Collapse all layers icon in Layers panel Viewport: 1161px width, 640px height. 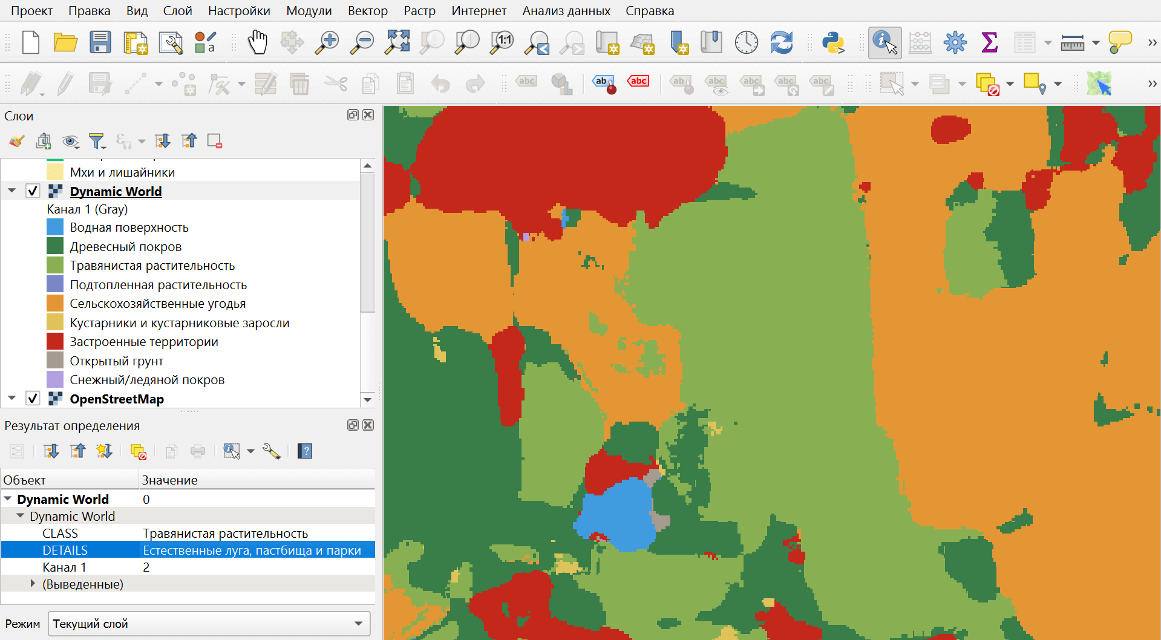189,142
